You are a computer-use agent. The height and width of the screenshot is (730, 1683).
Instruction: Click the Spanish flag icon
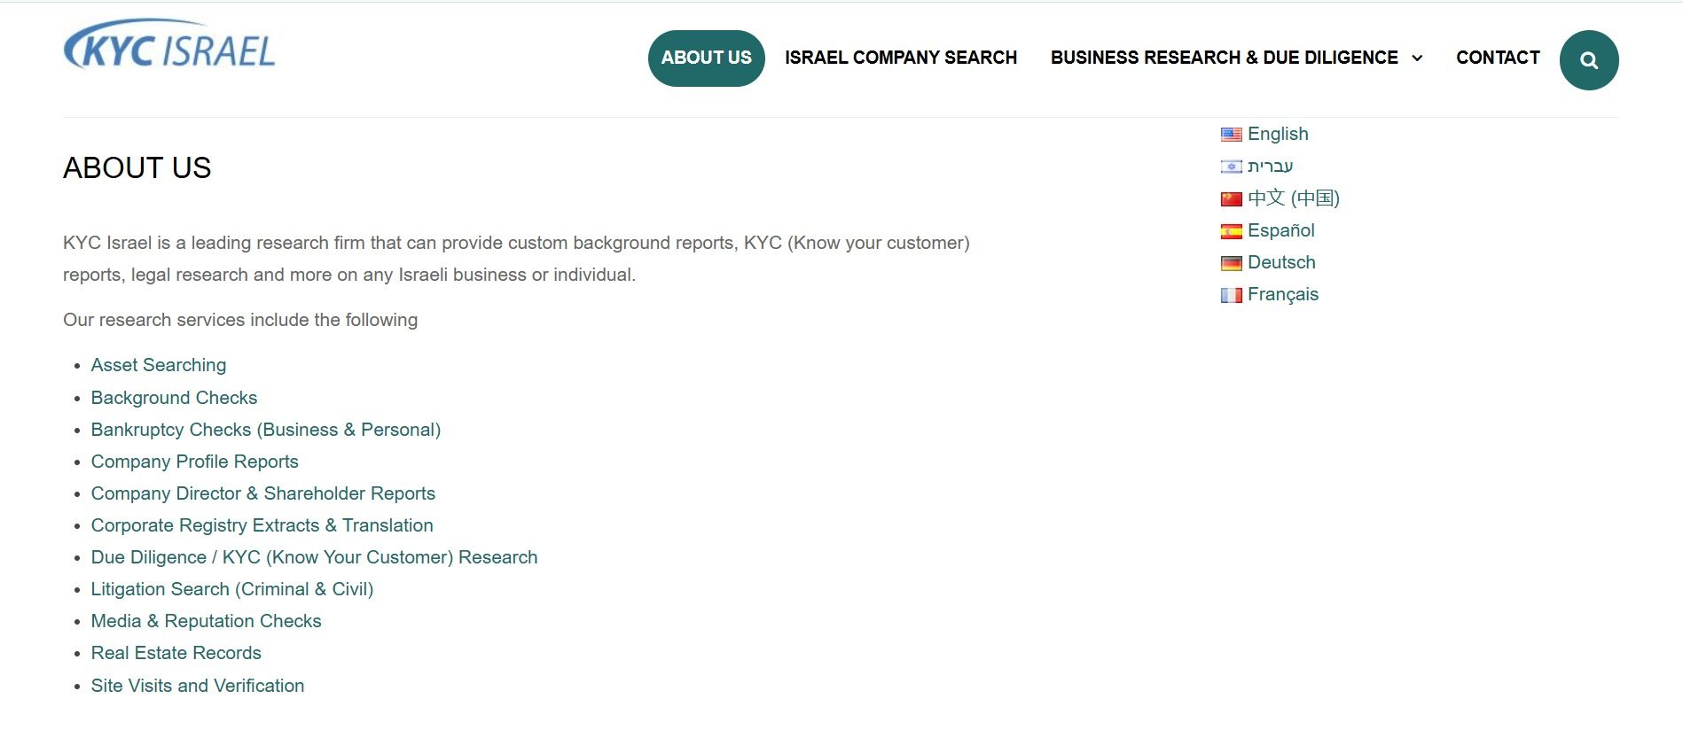click(1231, 231)
